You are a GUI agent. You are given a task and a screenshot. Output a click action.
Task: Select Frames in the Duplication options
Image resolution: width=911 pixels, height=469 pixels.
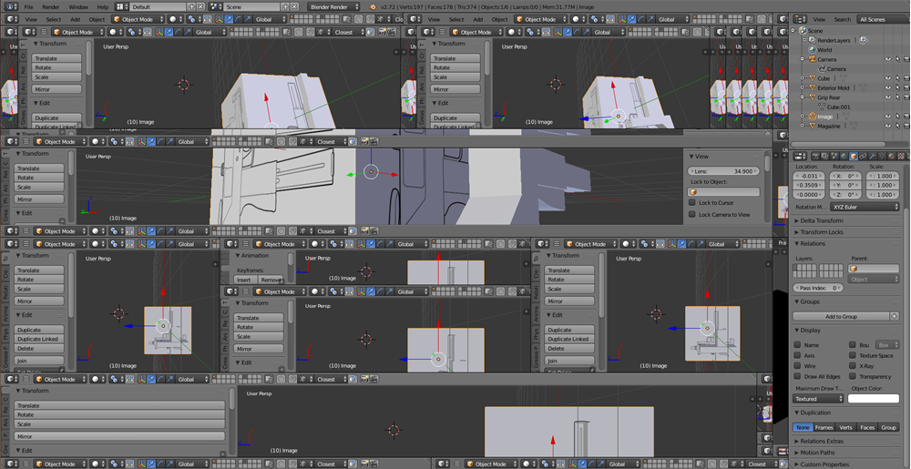click(824, 427)
